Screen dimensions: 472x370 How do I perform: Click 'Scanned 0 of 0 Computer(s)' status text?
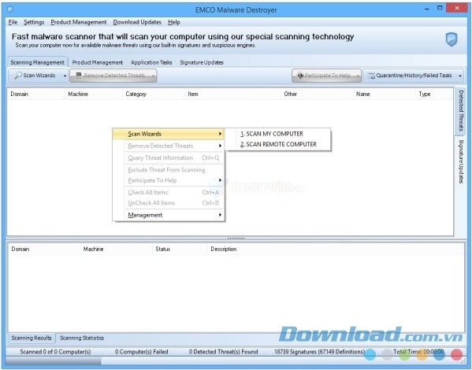[55, 351]
